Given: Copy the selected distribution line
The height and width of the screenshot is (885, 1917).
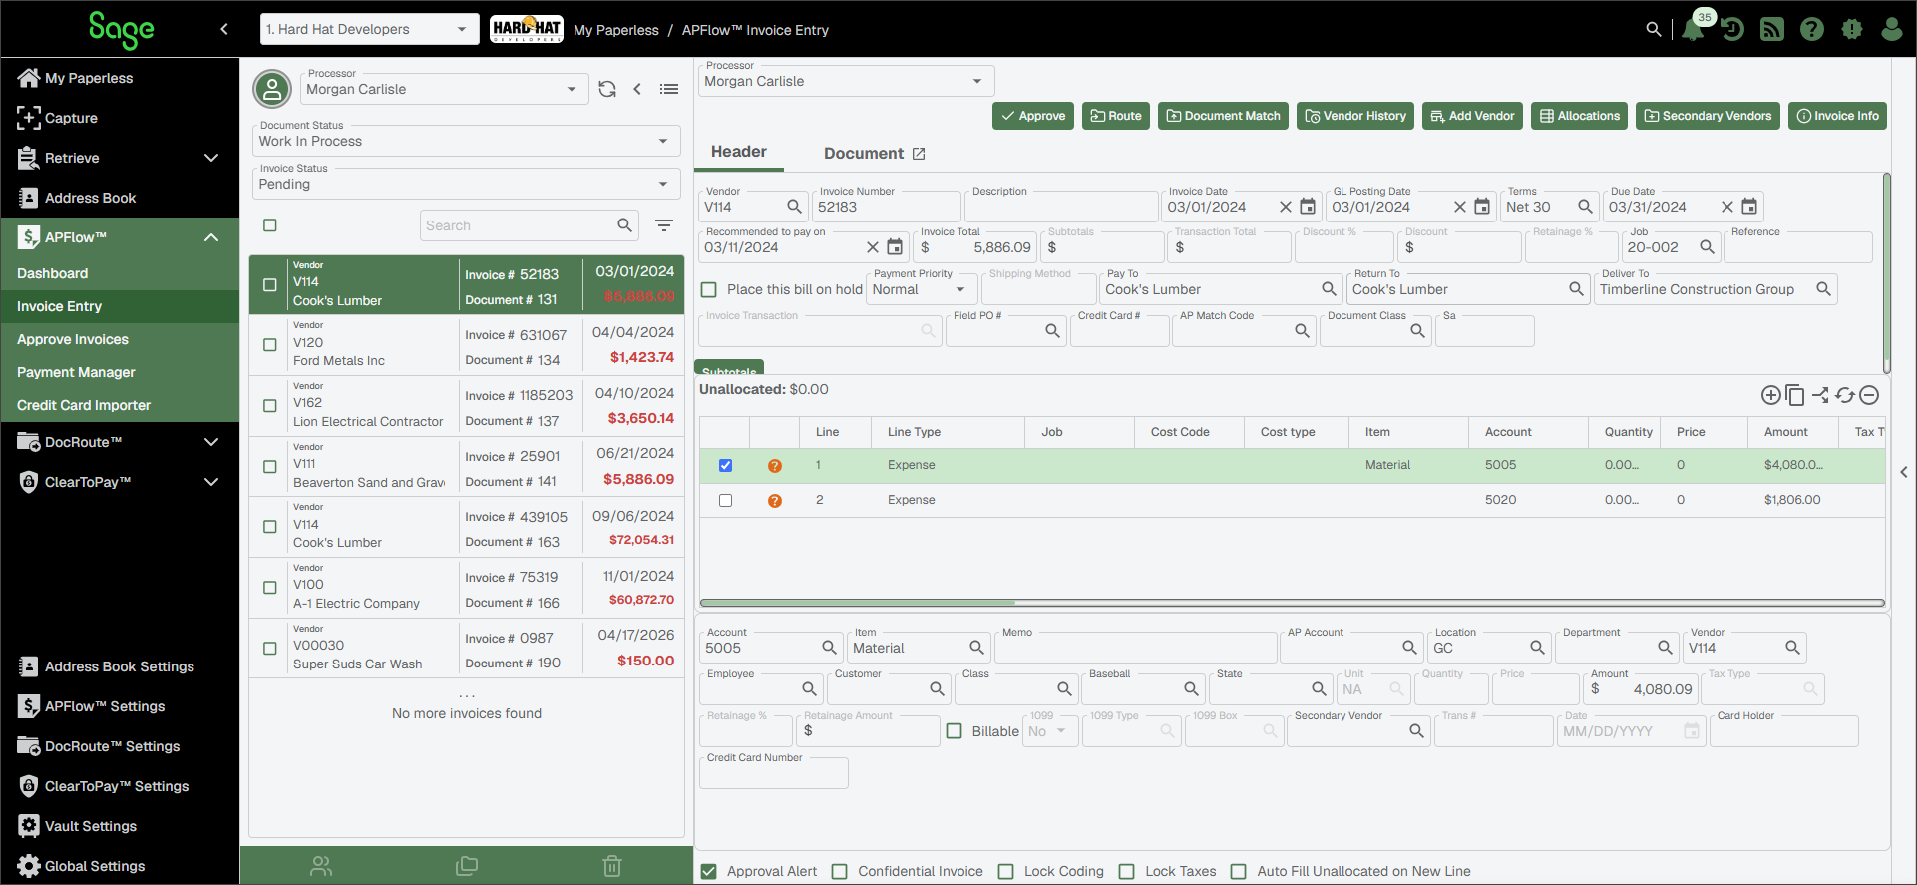Looking at the screenshot, I should pos(1795,395).
